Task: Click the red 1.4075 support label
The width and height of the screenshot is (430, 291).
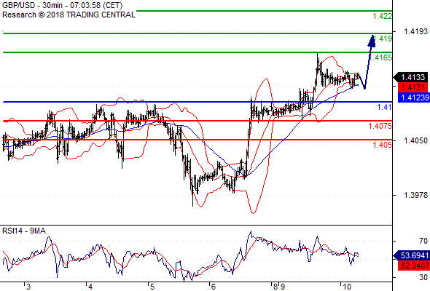Action: click(380, 126)
